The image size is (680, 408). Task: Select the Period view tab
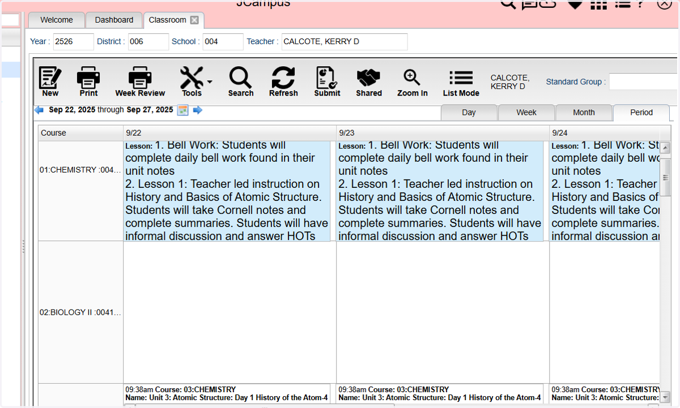point(641,113)
